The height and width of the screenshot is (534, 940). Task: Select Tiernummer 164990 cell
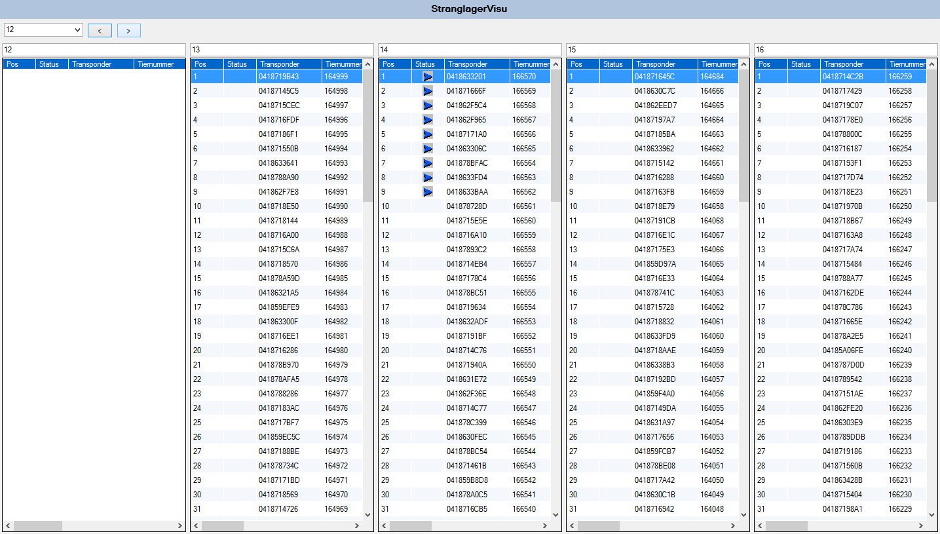click(342, 206)
